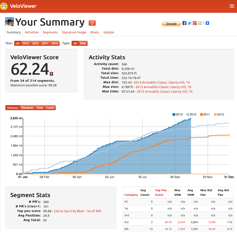Share on Facebook icon

tap(184, 23)
